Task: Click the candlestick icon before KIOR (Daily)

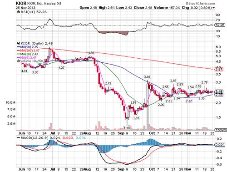Action: pyautogui.click(x=19, y=43)
